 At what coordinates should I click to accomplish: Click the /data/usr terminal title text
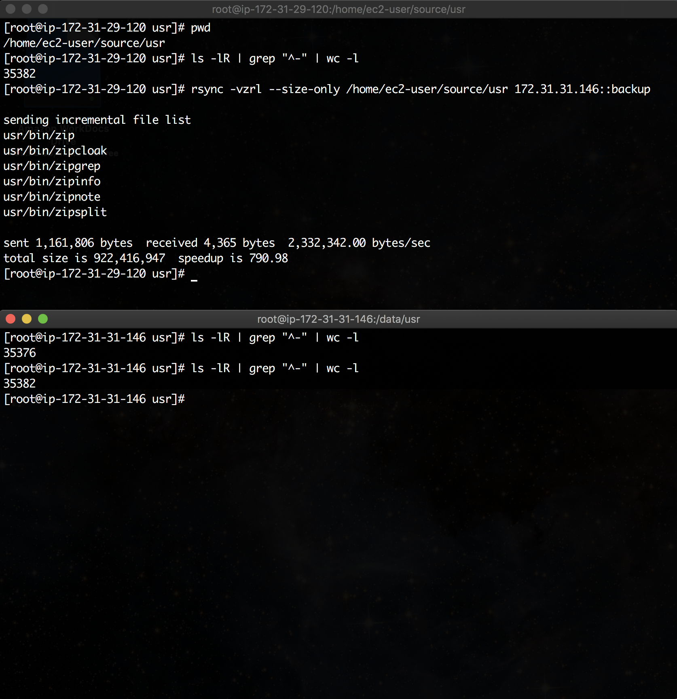tap(338, 319)
